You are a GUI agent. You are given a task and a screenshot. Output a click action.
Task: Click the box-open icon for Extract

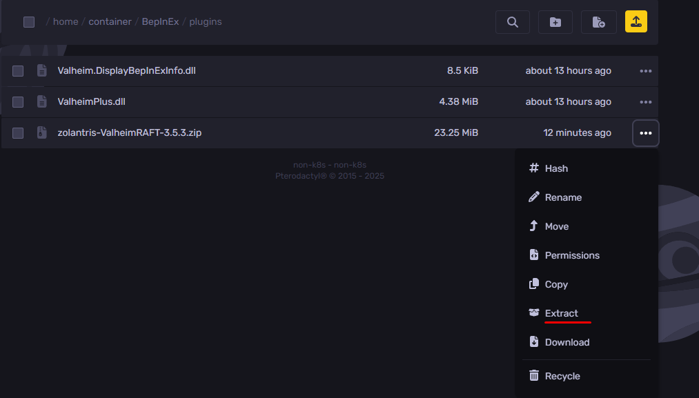[533, 312]
